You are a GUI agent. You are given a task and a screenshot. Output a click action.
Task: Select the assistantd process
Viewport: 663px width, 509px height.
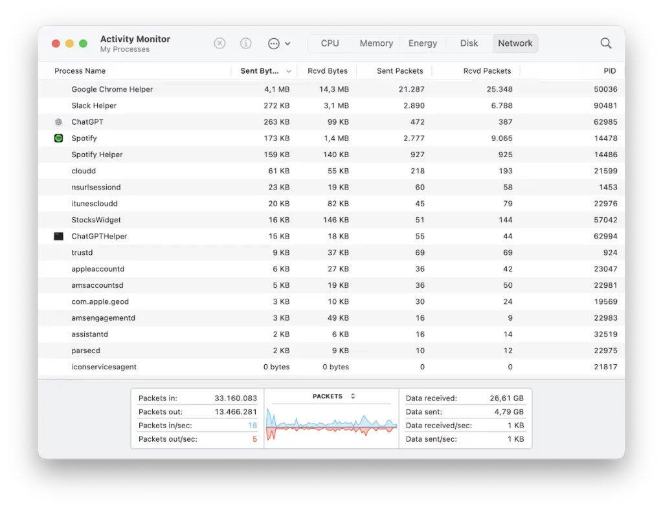click(x=89, y=334)
